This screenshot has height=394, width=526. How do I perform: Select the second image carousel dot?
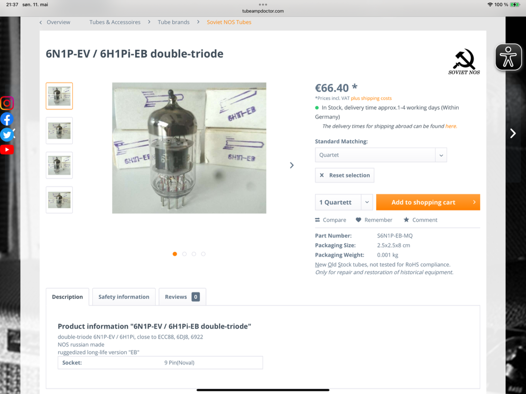[184, 254]
